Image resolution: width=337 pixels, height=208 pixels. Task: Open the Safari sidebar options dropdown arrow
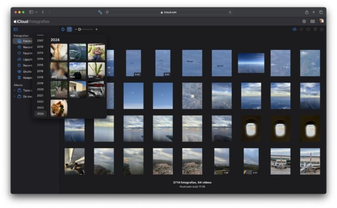point(37,12)
